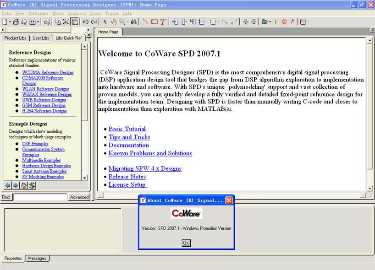Open the New document dropdown arrow
The width and height of the screenshot is (375, 270).
(x=10, y=22)
